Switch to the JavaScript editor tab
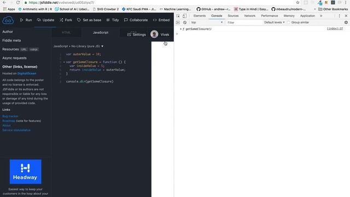350x197 pixels. tap(101, 33)
